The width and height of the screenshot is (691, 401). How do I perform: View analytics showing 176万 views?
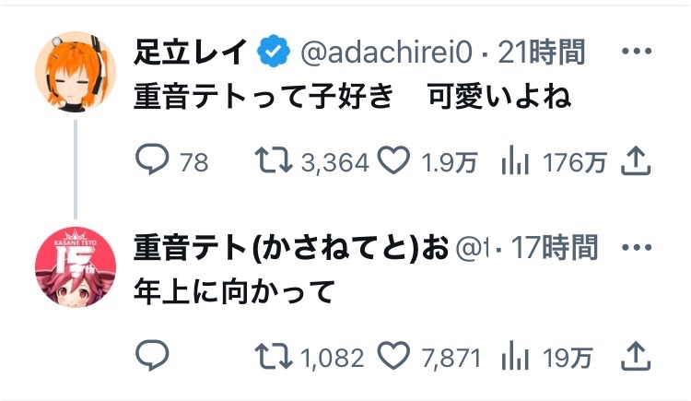(x=514, y=161)
